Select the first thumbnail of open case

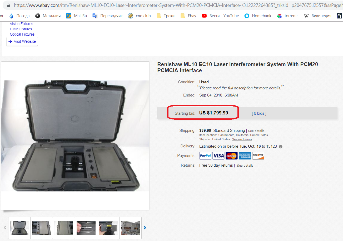pyautogui.click(x=19, y=228)
